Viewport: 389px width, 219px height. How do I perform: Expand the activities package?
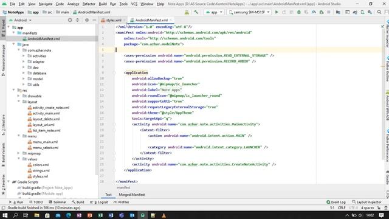pyautogui.click(x=24, y=56)
